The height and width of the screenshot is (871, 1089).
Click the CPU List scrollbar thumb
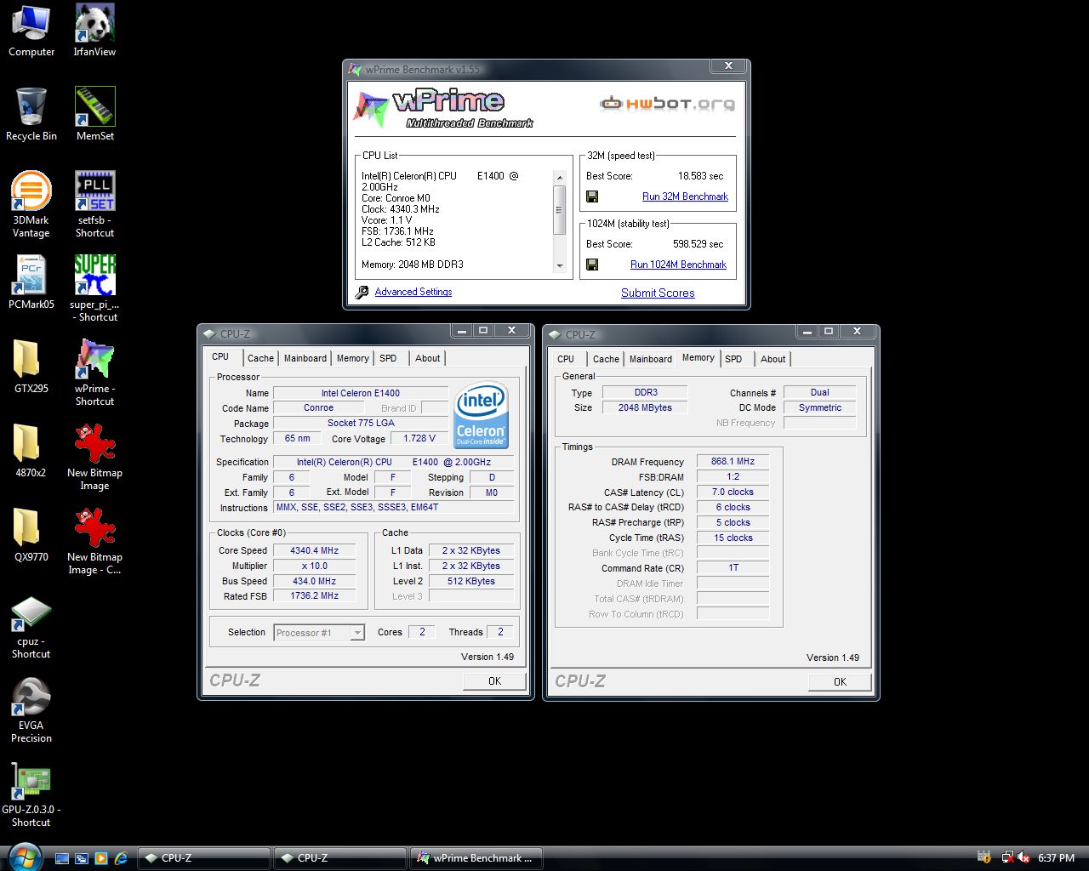[559, 210]
